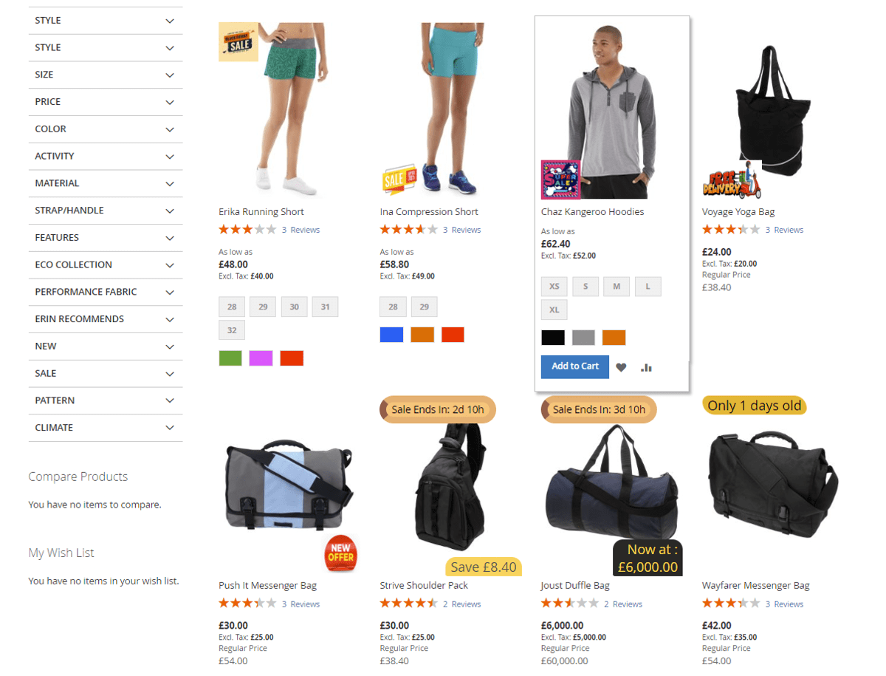
Task: Choose size 31 for Erika Running Short
Action: [325, 307]
